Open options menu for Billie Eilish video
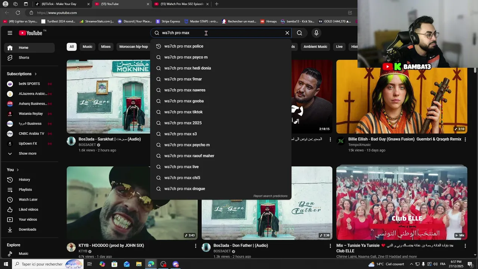Viewport: 478px width, 269px height. pyautogui.click(x=465, y=139)
